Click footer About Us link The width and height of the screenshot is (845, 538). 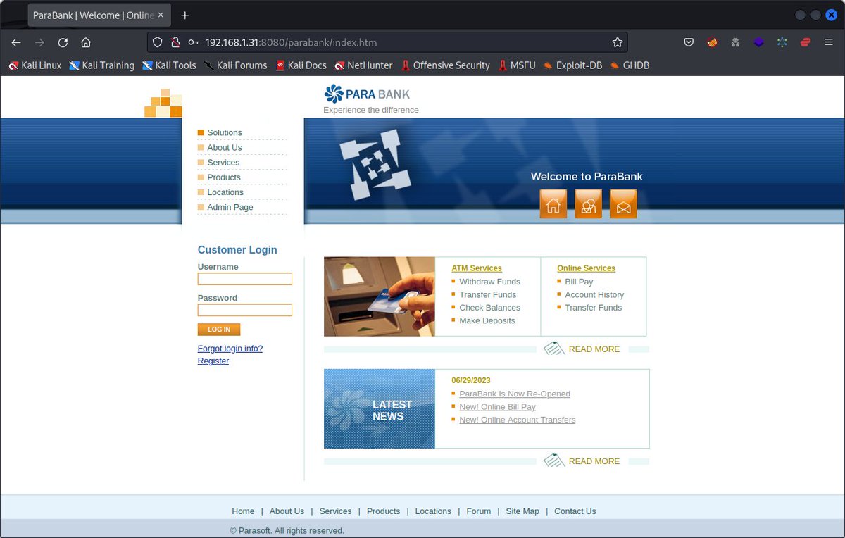coord(287,511)
